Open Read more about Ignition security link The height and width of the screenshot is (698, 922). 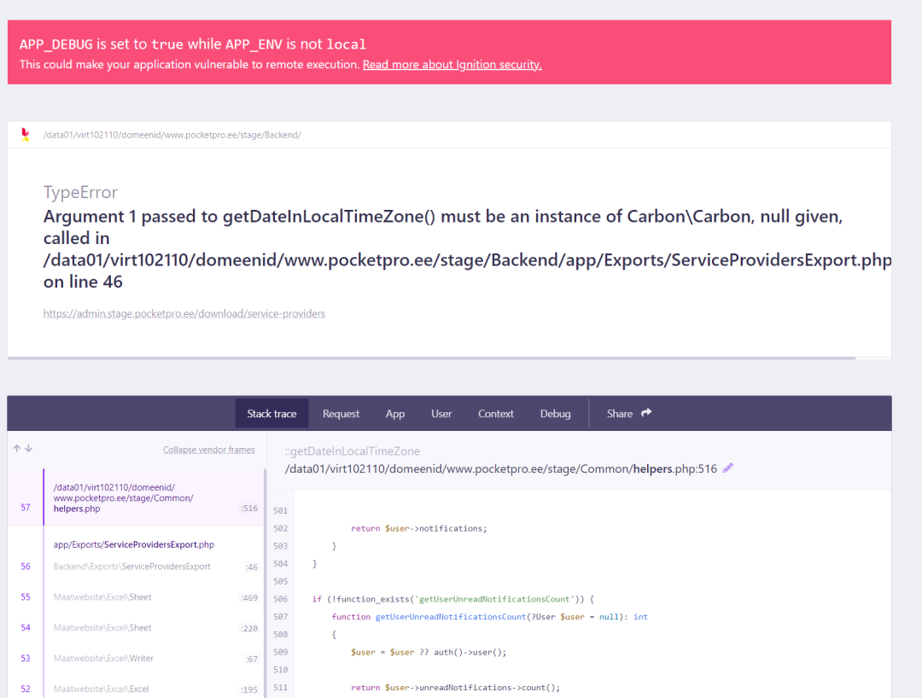452,65
